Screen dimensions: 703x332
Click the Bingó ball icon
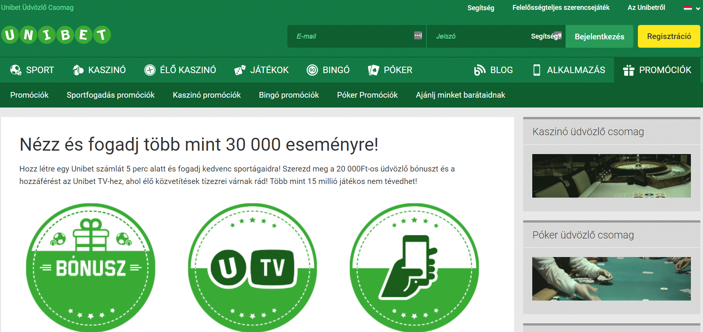pyautogui.click(x=312, y=70)
